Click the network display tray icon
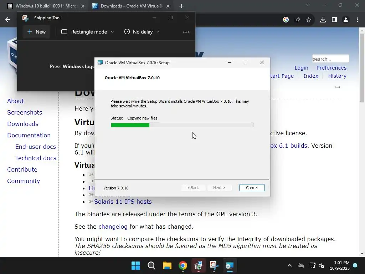Viewport: 365px width, 274px height. pyautogui.click(x=312, y=265)
